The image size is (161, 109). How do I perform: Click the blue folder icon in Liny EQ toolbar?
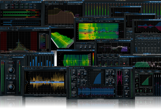pyautogui.click(x=82, y=19)
